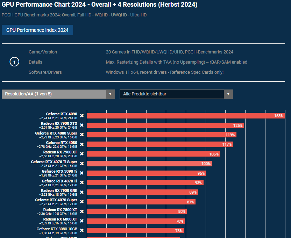
Task: Click the 95% value on RTX 3090 Ti bar
Action: click(x=201, y=173)
